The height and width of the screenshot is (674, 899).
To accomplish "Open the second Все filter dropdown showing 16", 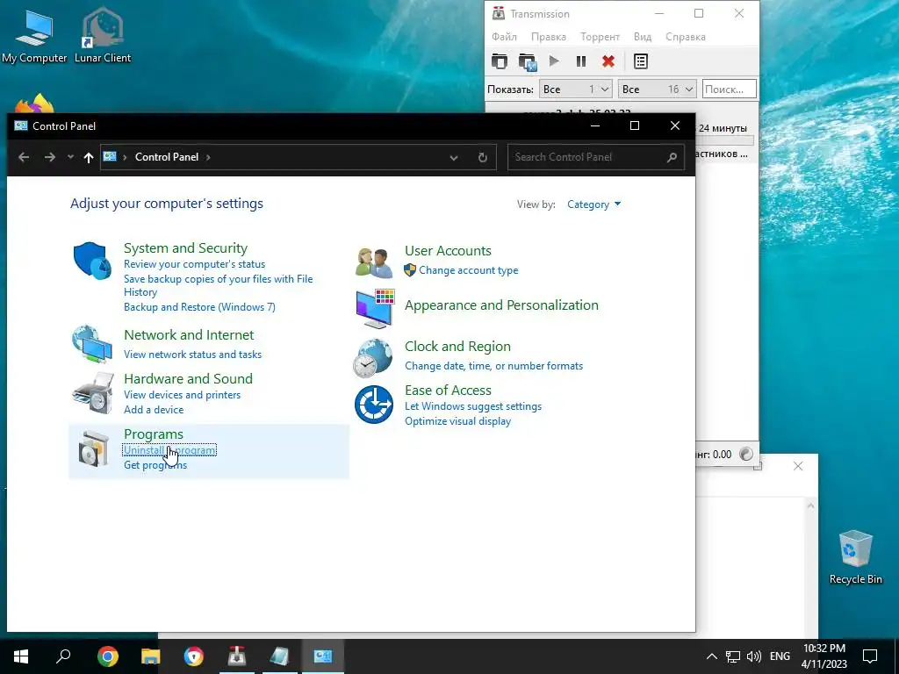I will [x=658, y=89].
